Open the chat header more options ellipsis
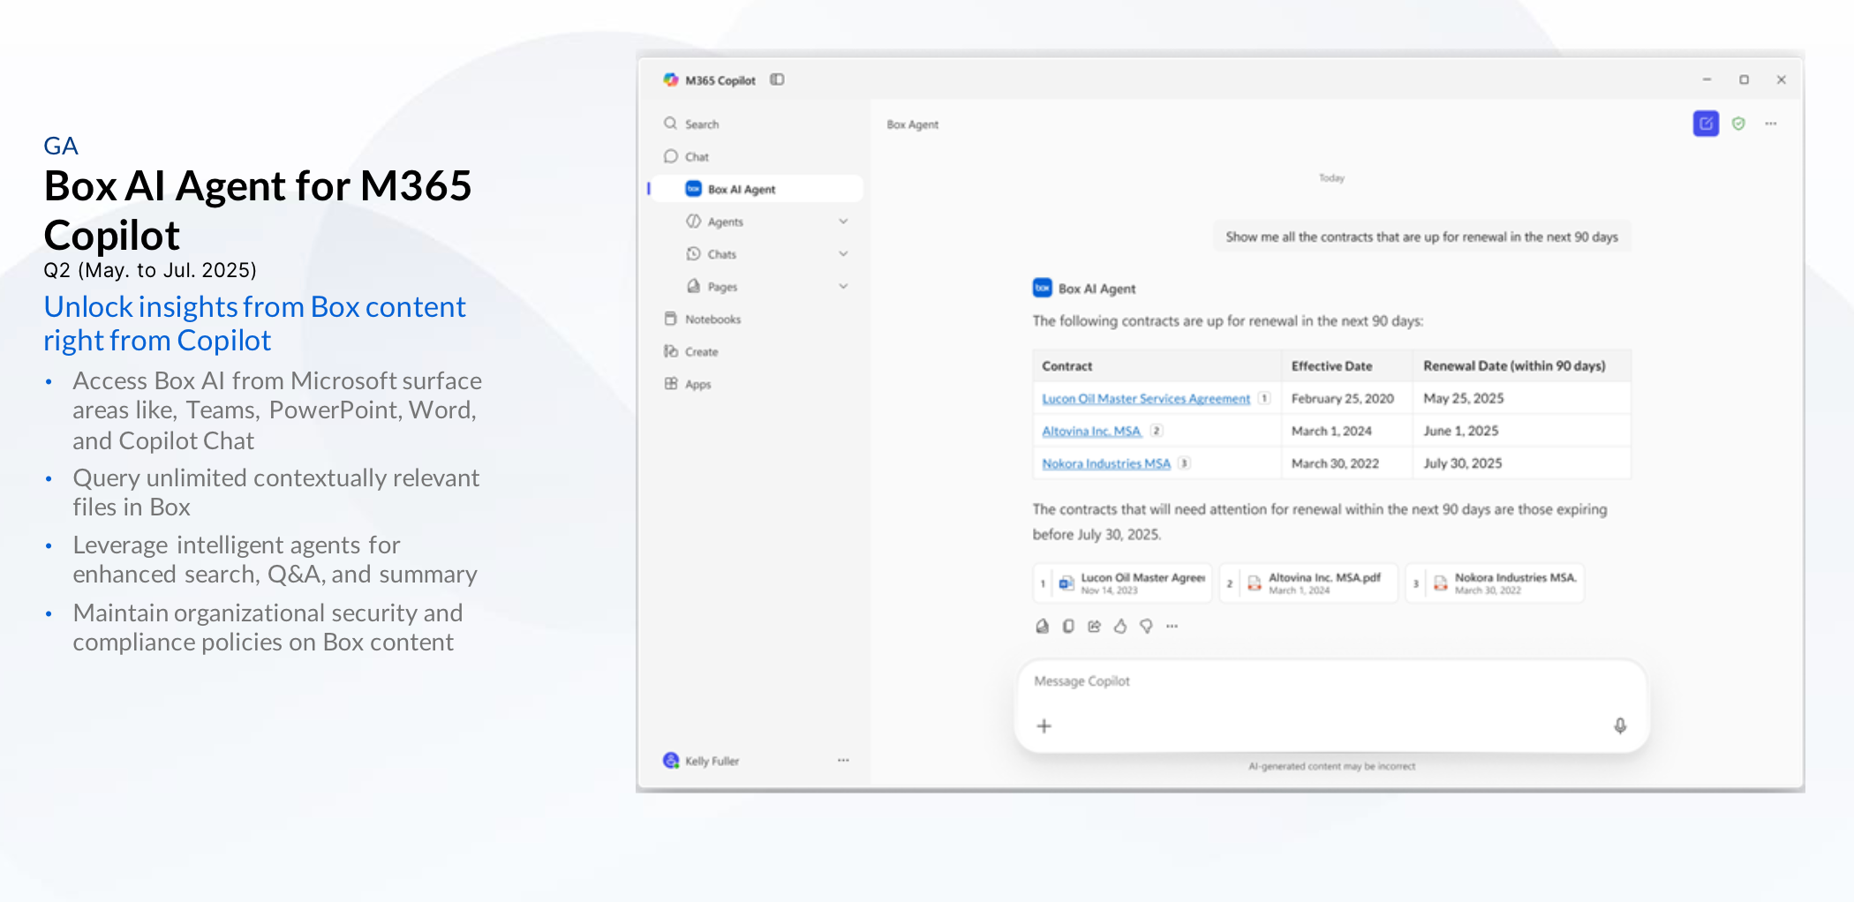 pos(1771,124)
